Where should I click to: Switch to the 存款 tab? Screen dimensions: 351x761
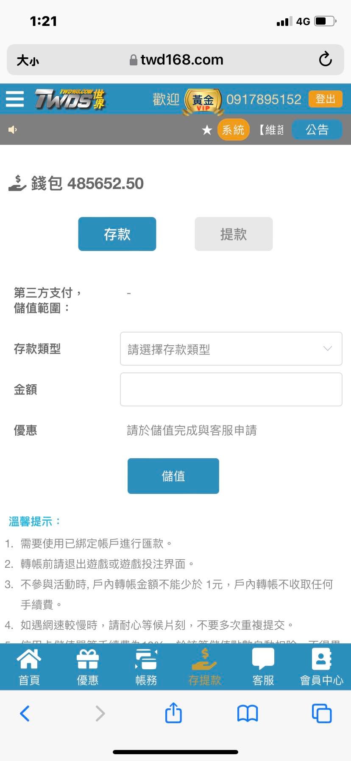[x=117, y=234]
